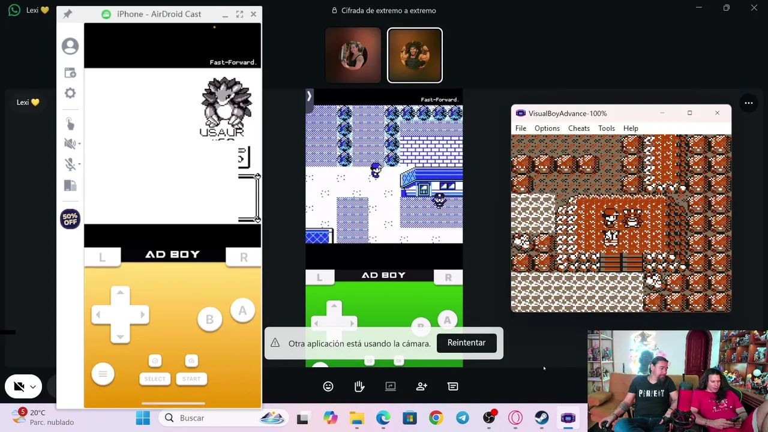
Task: Tap D-pad up on yellow emulator
Action: 120,293
